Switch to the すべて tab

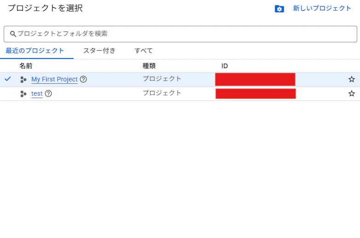click(x=144, y=51)
